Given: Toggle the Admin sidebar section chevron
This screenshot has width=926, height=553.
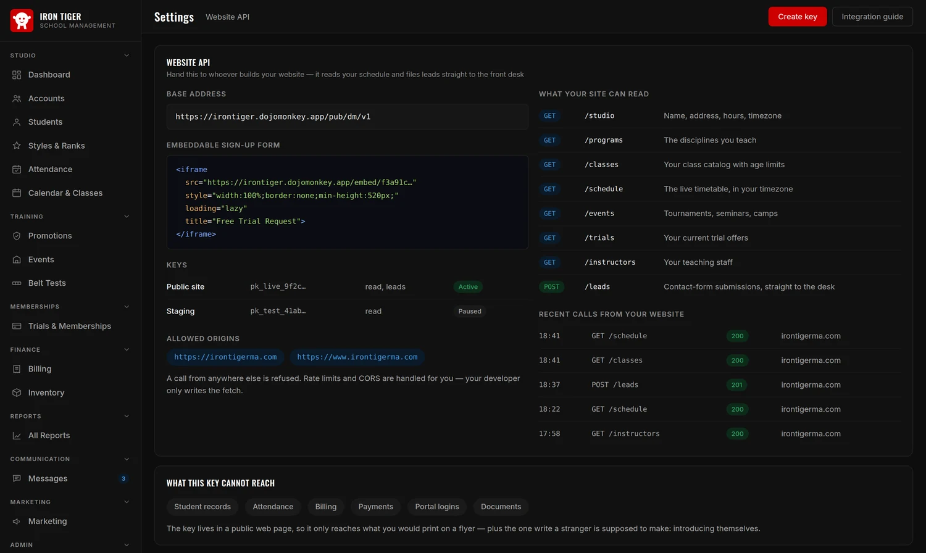Looking at the screenshot, I should [x=127, y=545].
